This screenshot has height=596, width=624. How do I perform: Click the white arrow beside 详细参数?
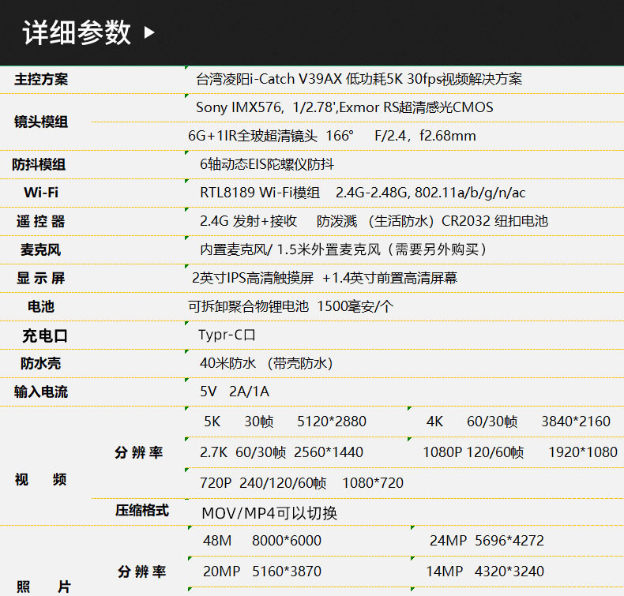[149, 32]
